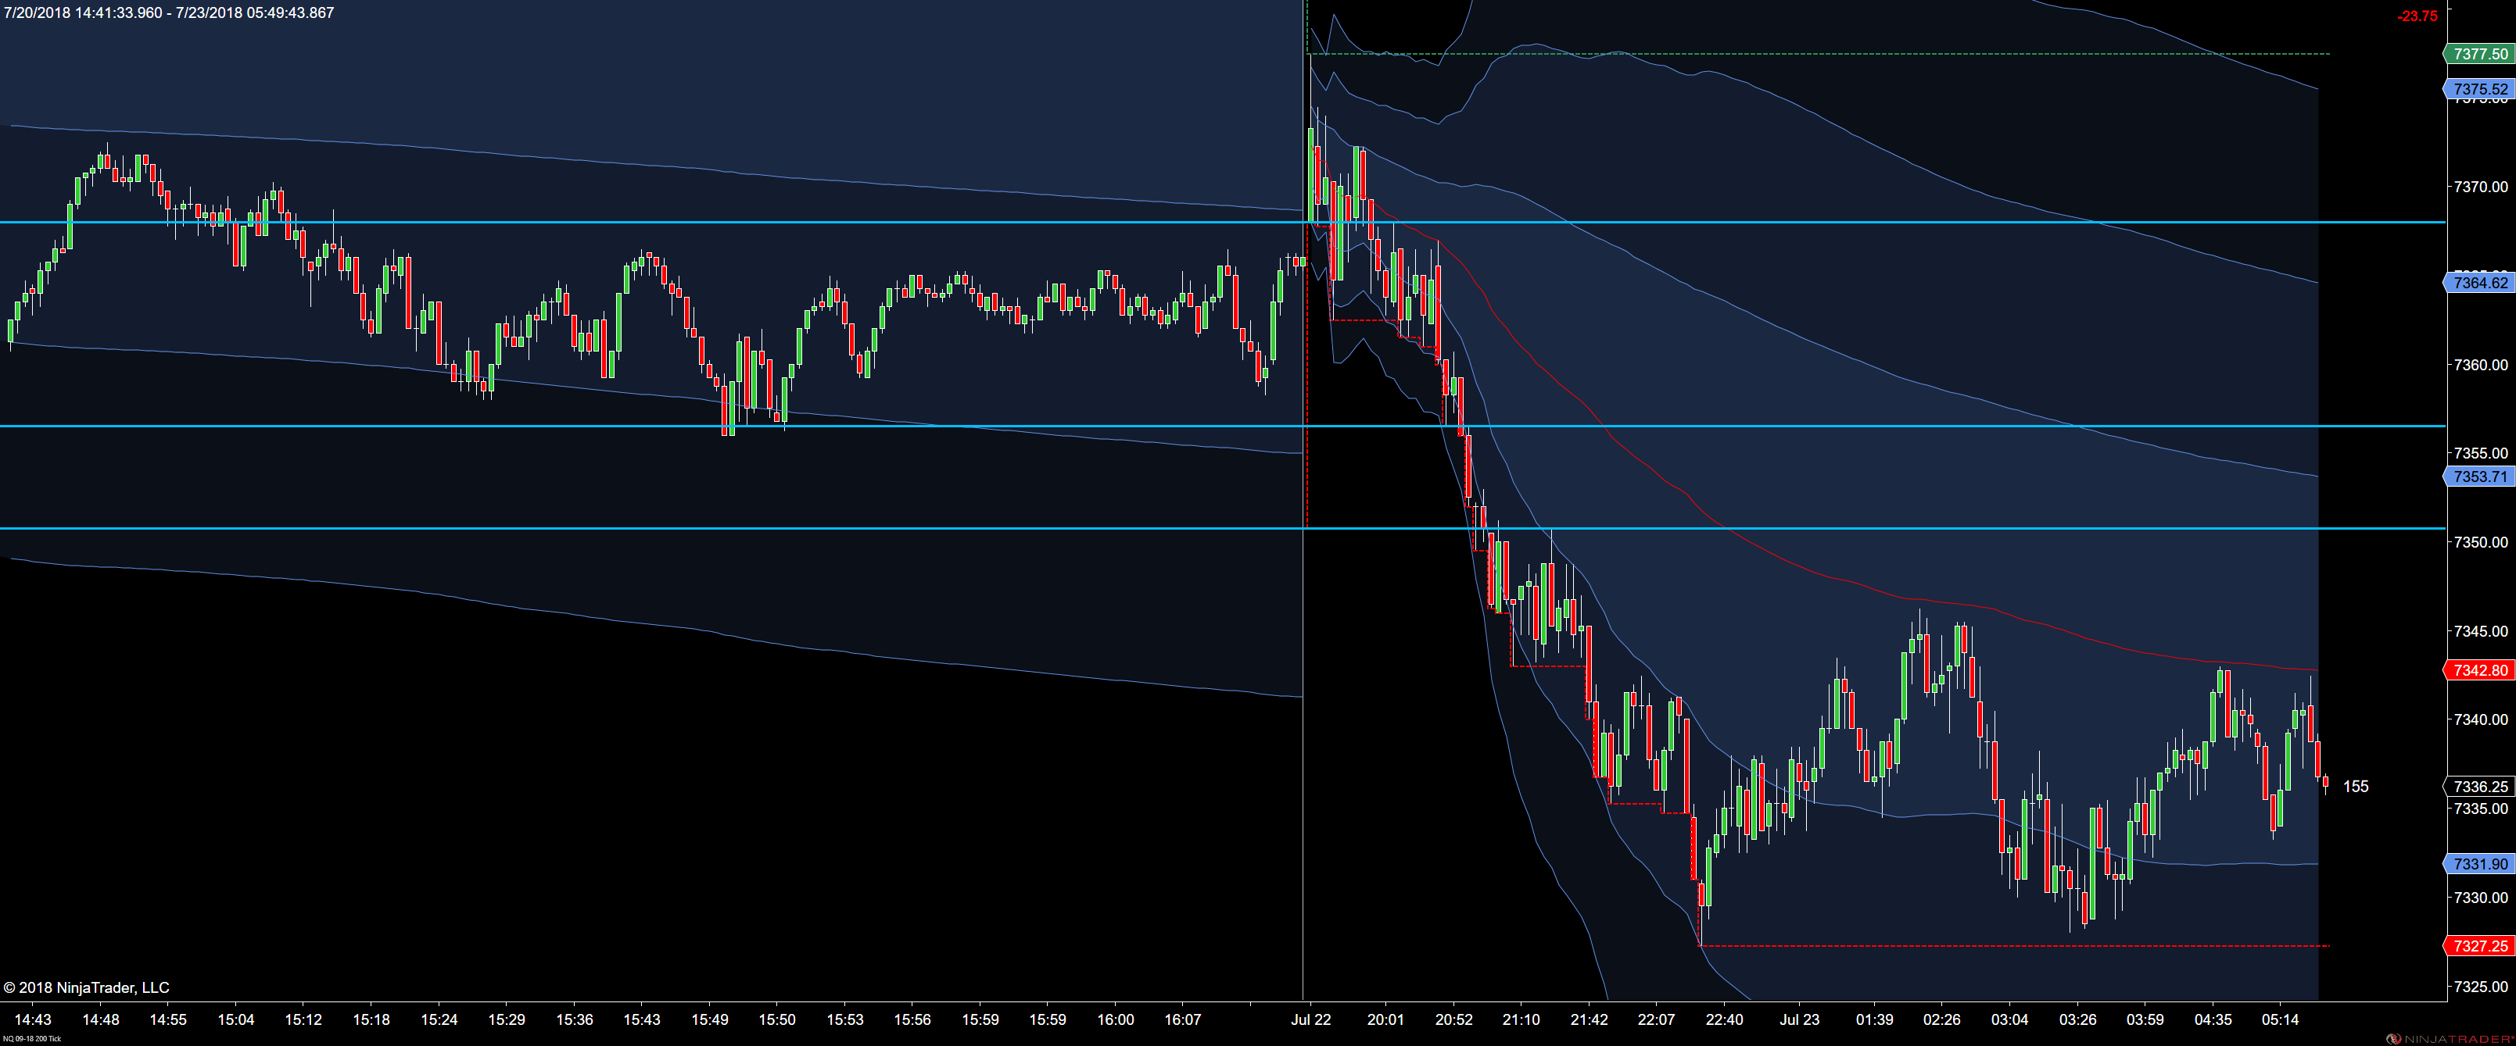Click the Jul 23 session date label
Viewport: 2516px width, 1046px height.
(x=1799, y=1019)
